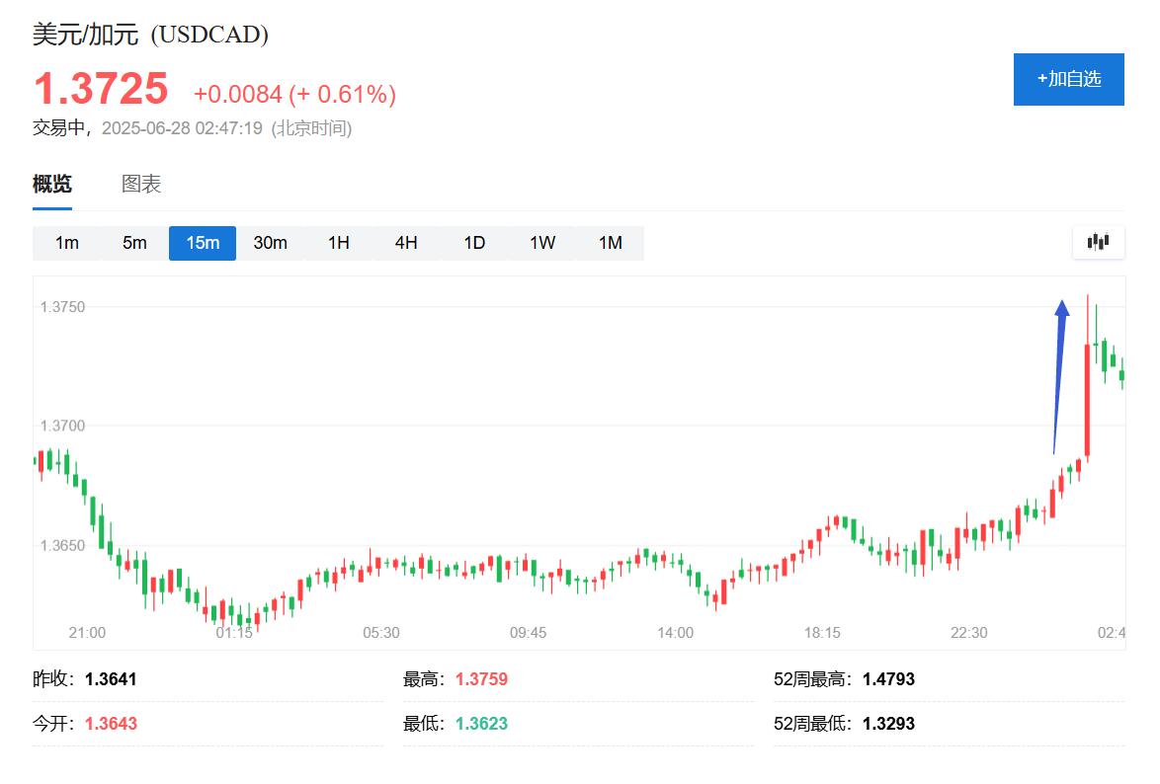
Task: Click the 52周最高 value 1.4793
Action: [x=888, y=679]
